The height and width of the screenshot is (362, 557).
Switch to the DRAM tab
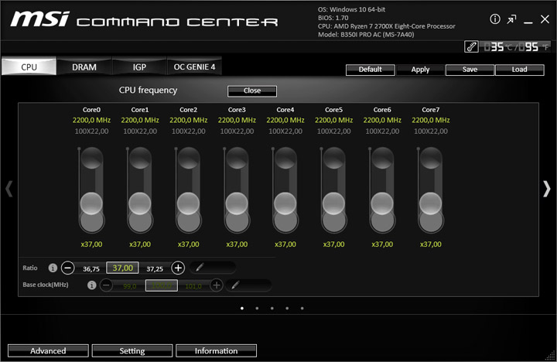(x=84, y=67)
